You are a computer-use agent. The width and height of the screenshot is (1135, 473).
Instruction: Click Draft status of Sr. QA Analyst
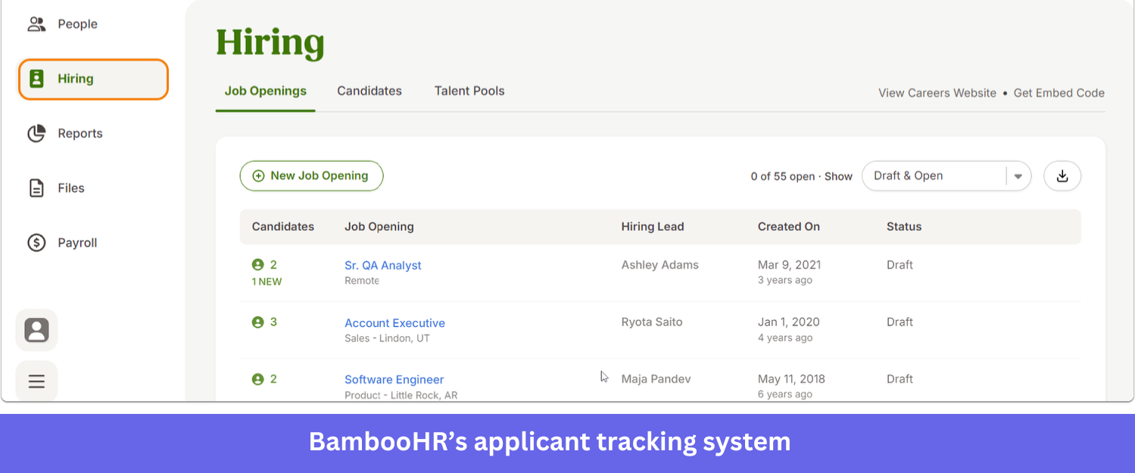[900, 265]
